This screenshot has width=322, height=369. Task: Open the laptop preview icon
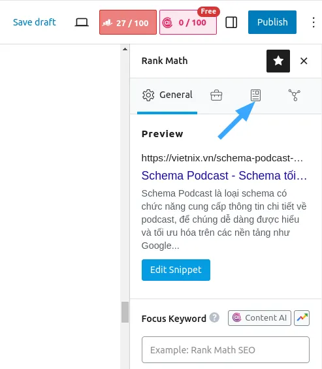pyautogui.click(x=82, y=22)
